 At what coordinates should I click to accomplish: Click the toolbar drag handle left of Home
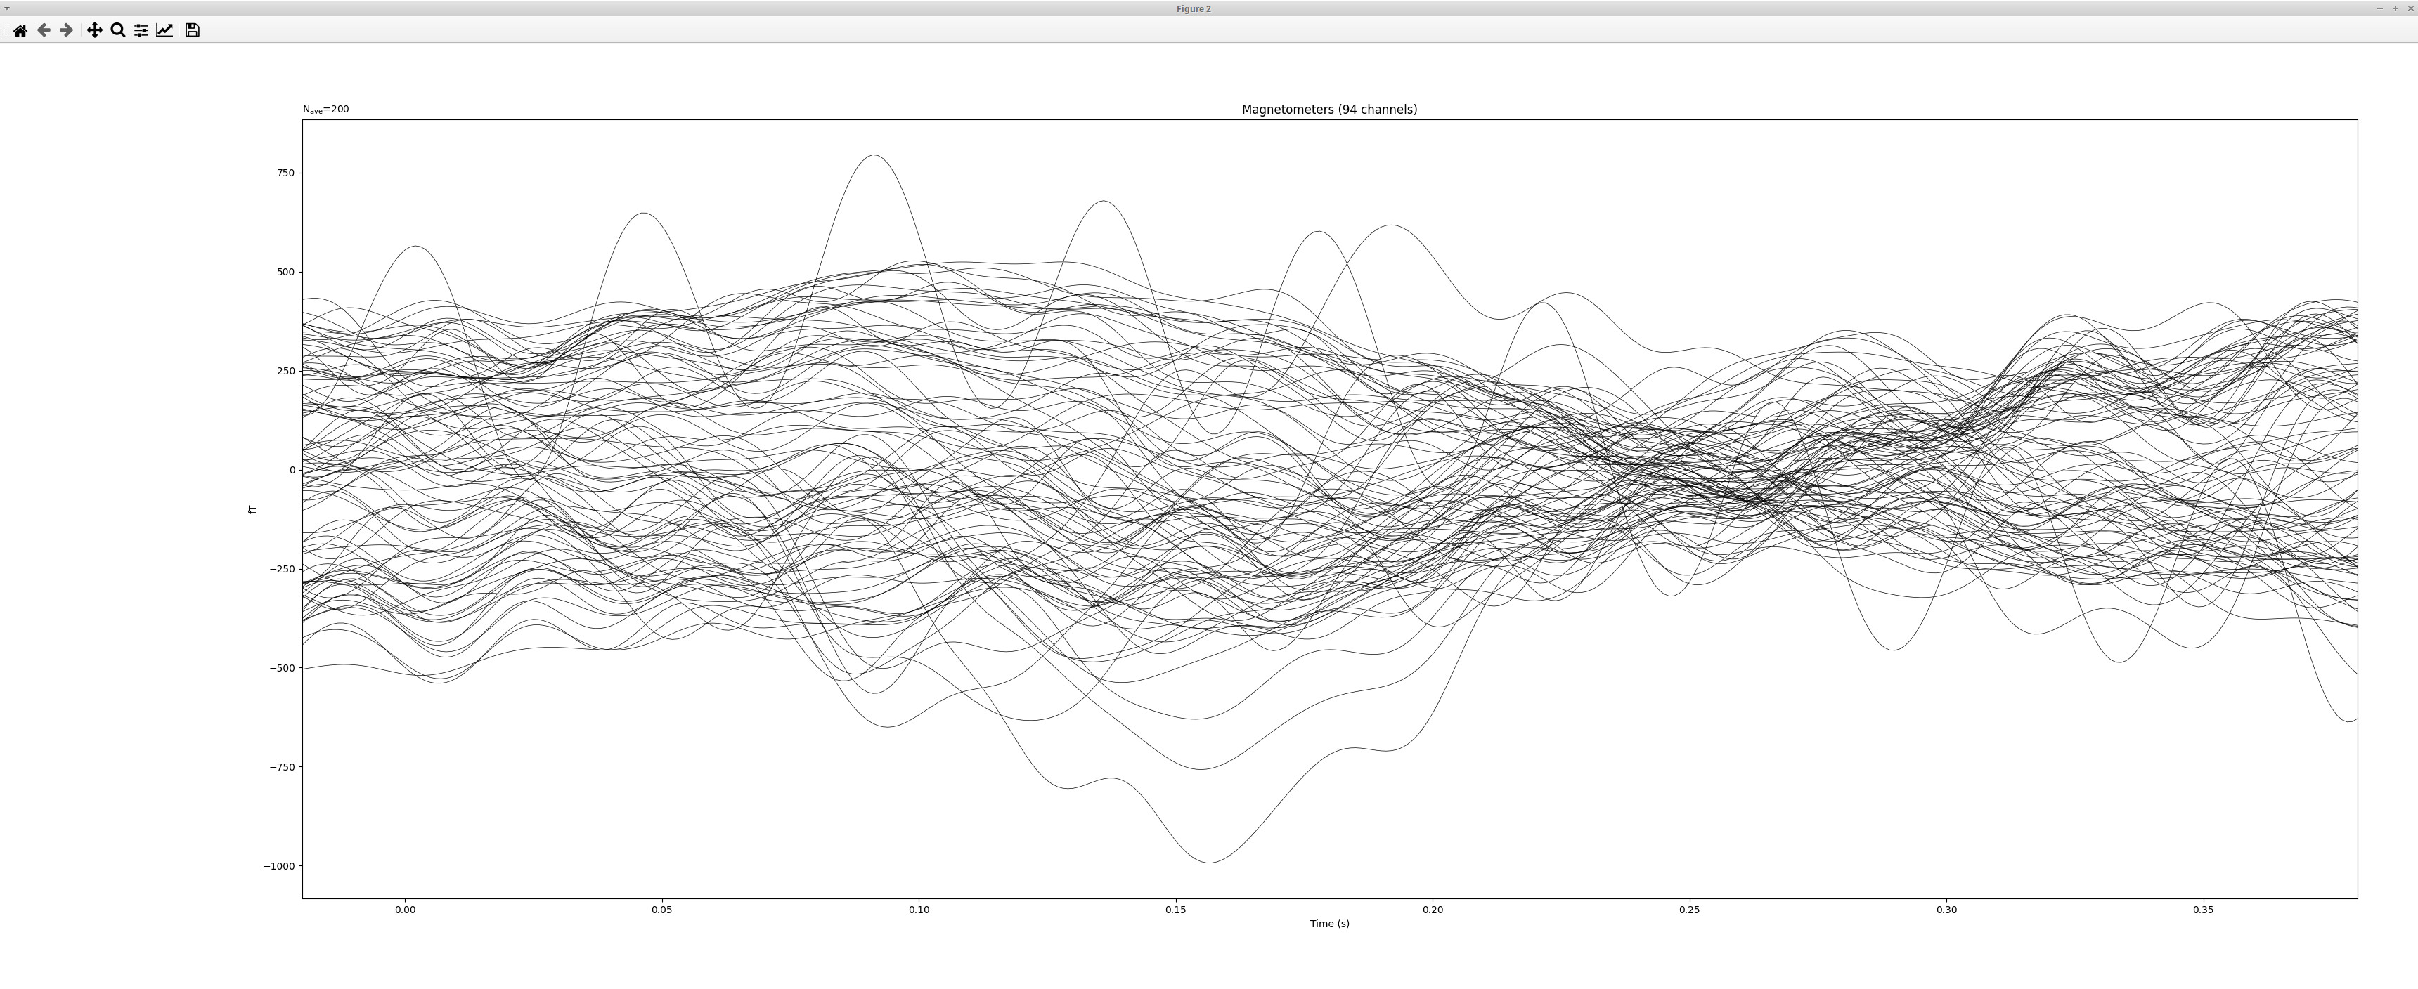coord(5,30)
